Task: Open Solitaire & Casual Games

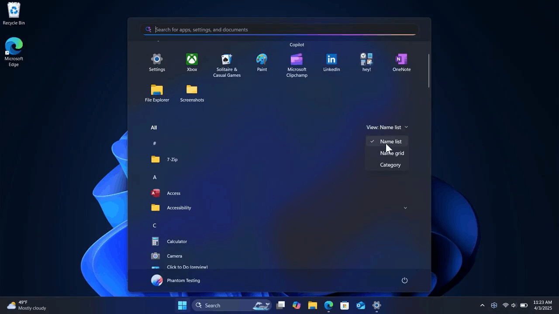Action: click(x=227, y=65)
